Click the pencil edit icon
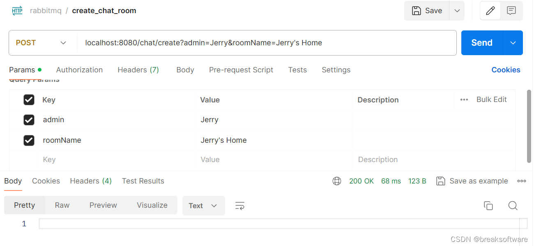 click(x=490, y=11)
